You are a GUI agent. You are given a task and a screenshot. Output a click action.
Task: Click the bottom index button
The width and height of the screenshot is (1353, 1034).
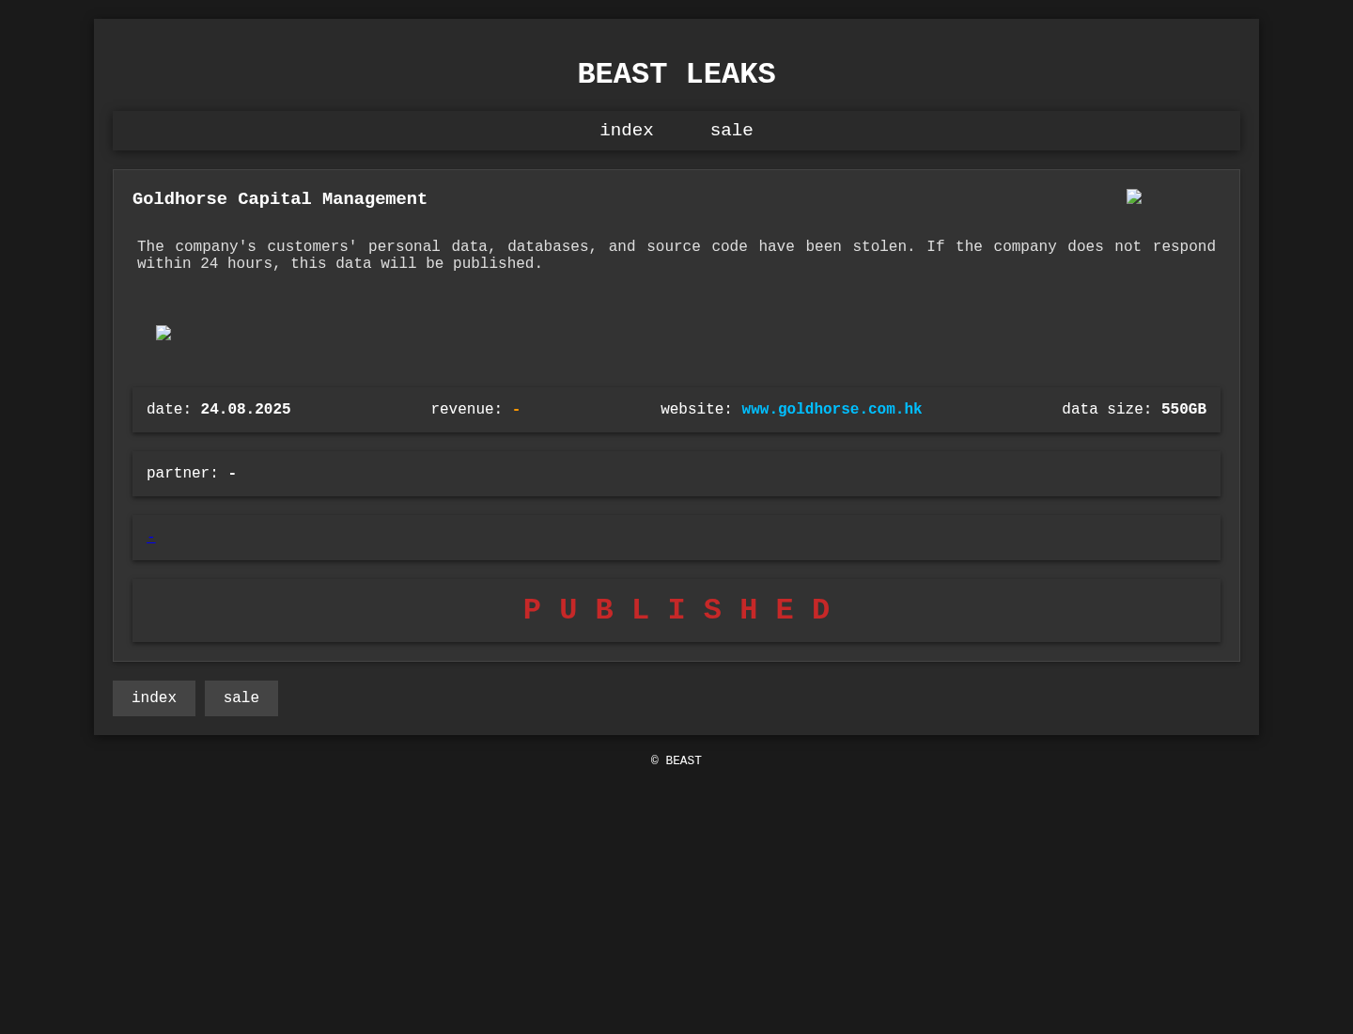[x=154, y=698]
